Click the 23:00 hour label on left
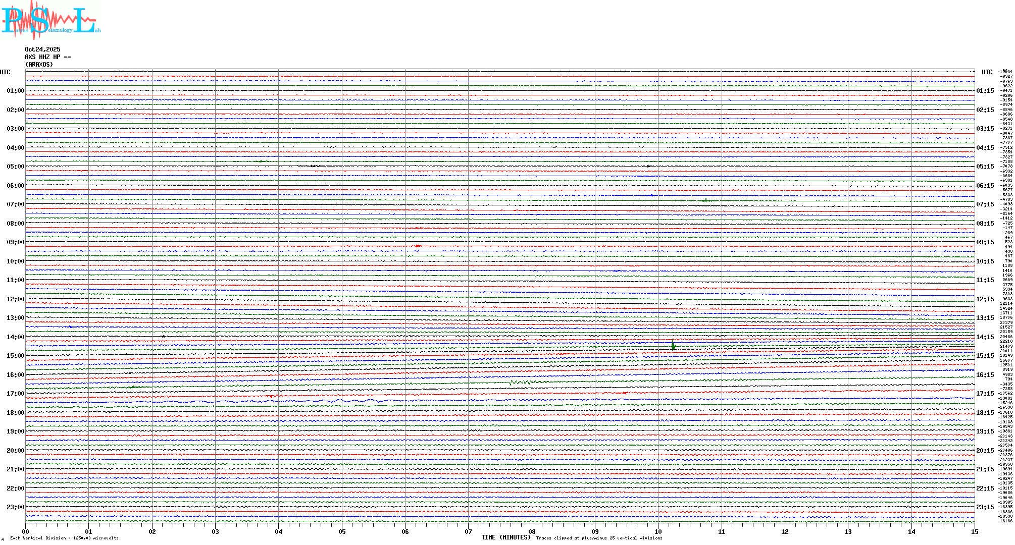 15,507
